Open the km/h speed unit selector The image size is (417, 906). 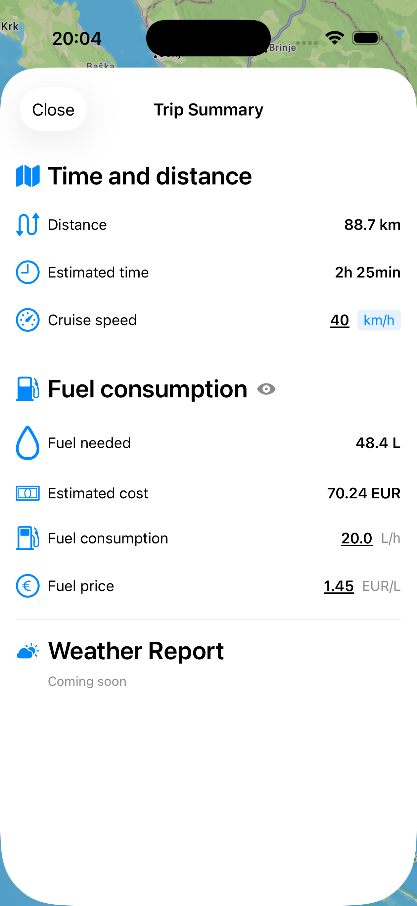click(x=379, y=320)
